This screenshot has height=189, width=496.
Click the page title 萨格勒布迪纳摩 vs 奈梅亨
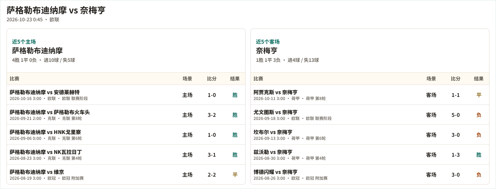56,10
